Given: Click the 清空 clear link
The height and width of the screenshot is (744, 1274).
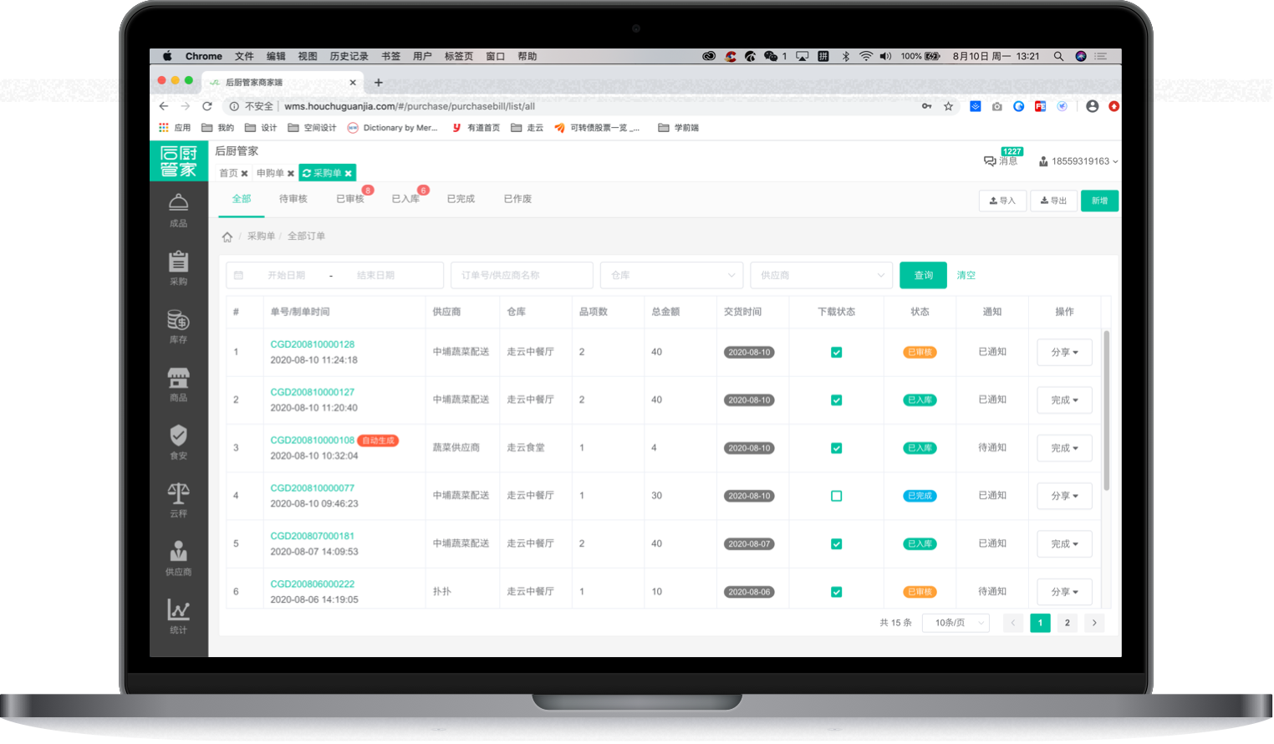Looking at the screenshot, I should click(x=966, y=275).
